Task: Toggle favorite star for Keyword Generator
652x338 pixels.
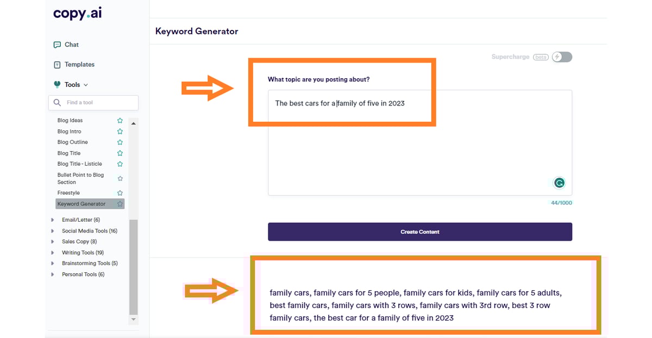Action: point(120,204)
